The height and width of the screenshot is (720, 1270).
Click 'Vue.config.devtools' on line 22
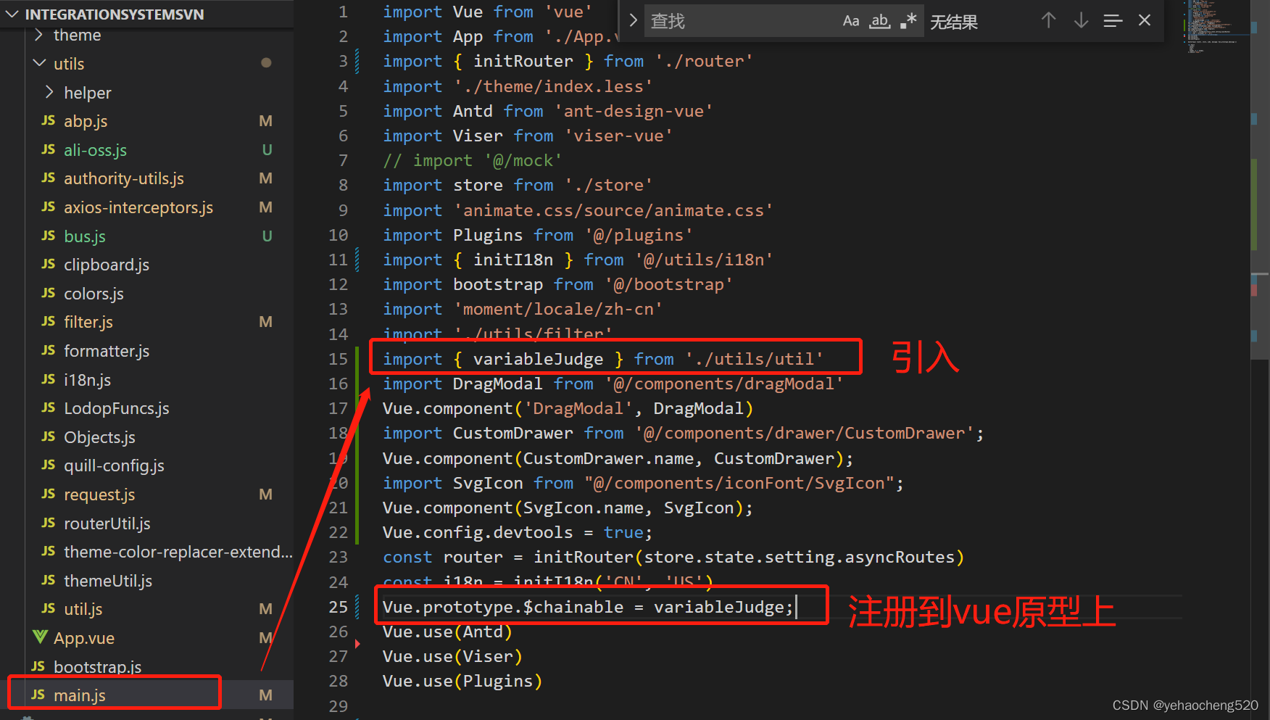pos(478,533)
